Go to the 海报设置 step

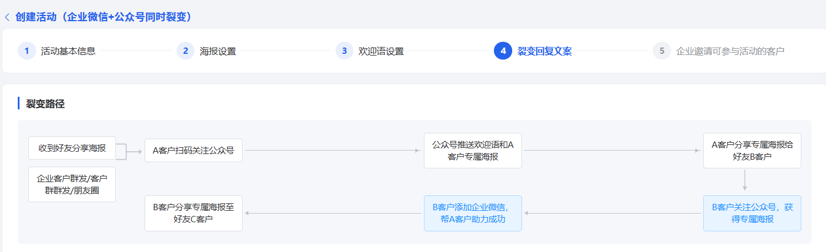click(x=218, y=51)
